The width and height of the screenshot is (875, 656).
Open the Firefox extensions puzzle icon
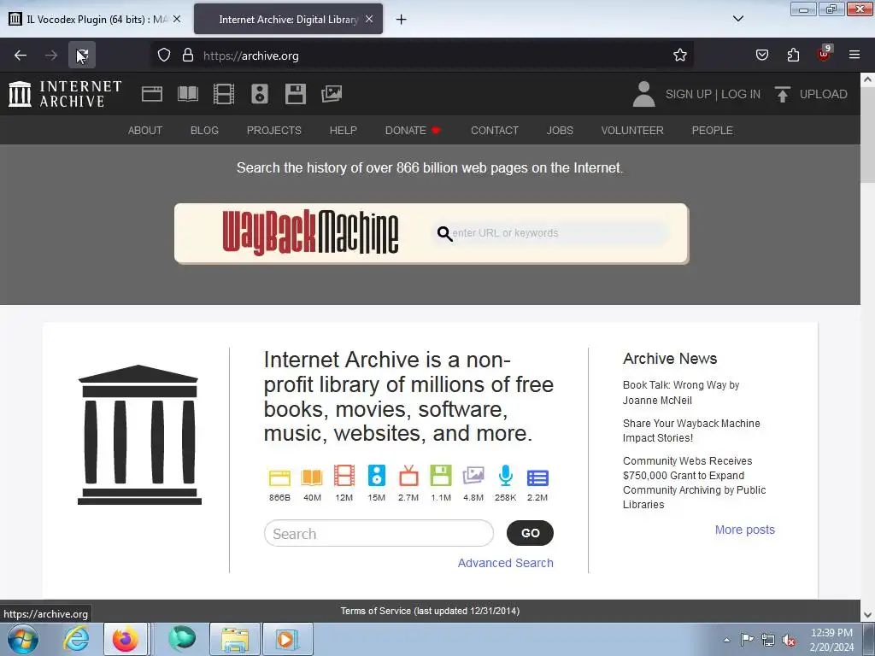click(x=793, y=56)
